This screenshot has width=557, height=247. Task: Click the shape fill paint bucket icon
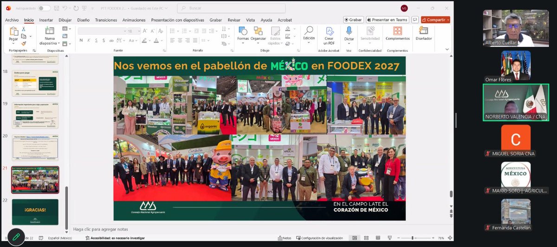pos(288,29)
